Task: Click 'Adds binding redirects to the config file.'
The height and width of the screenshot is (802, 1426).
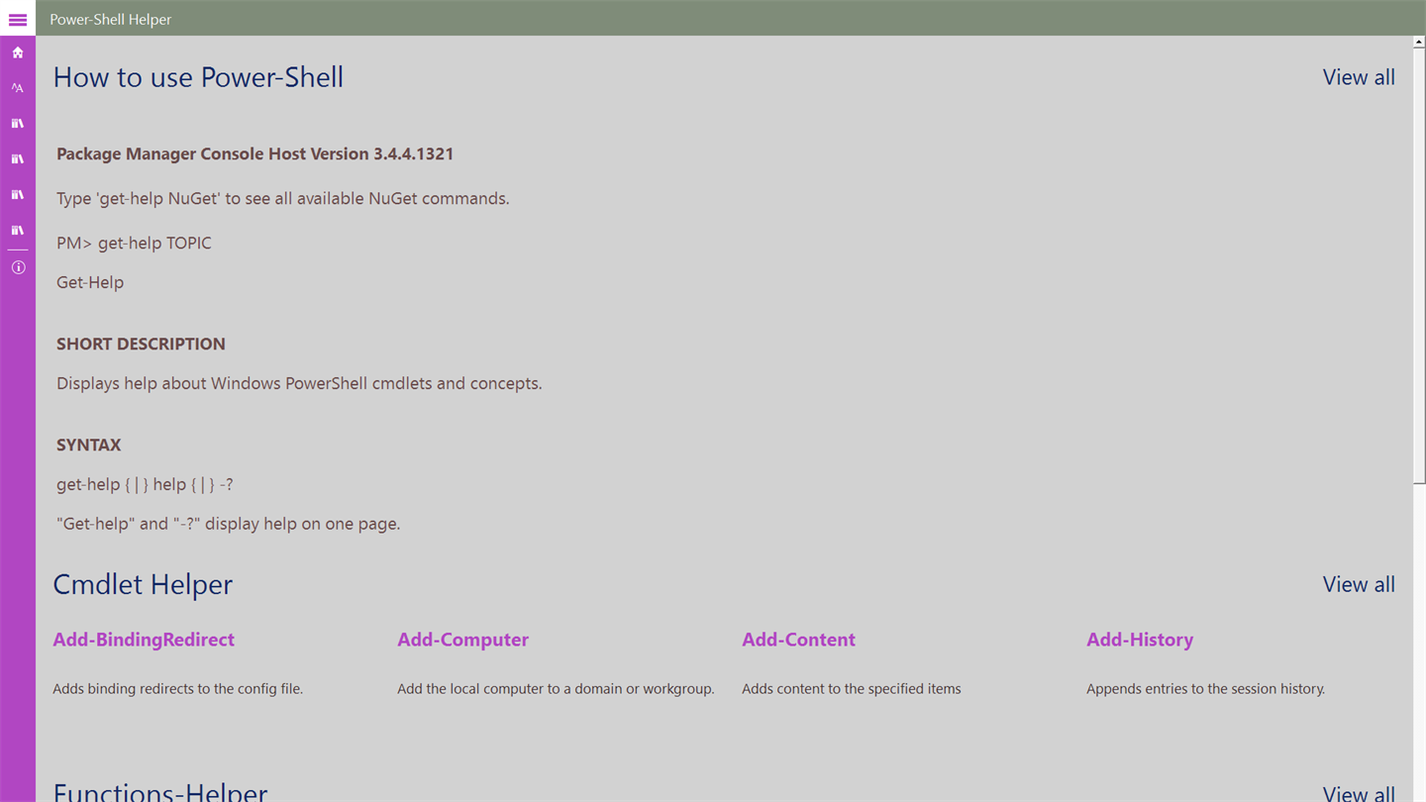Action: [x=177, y=688]
